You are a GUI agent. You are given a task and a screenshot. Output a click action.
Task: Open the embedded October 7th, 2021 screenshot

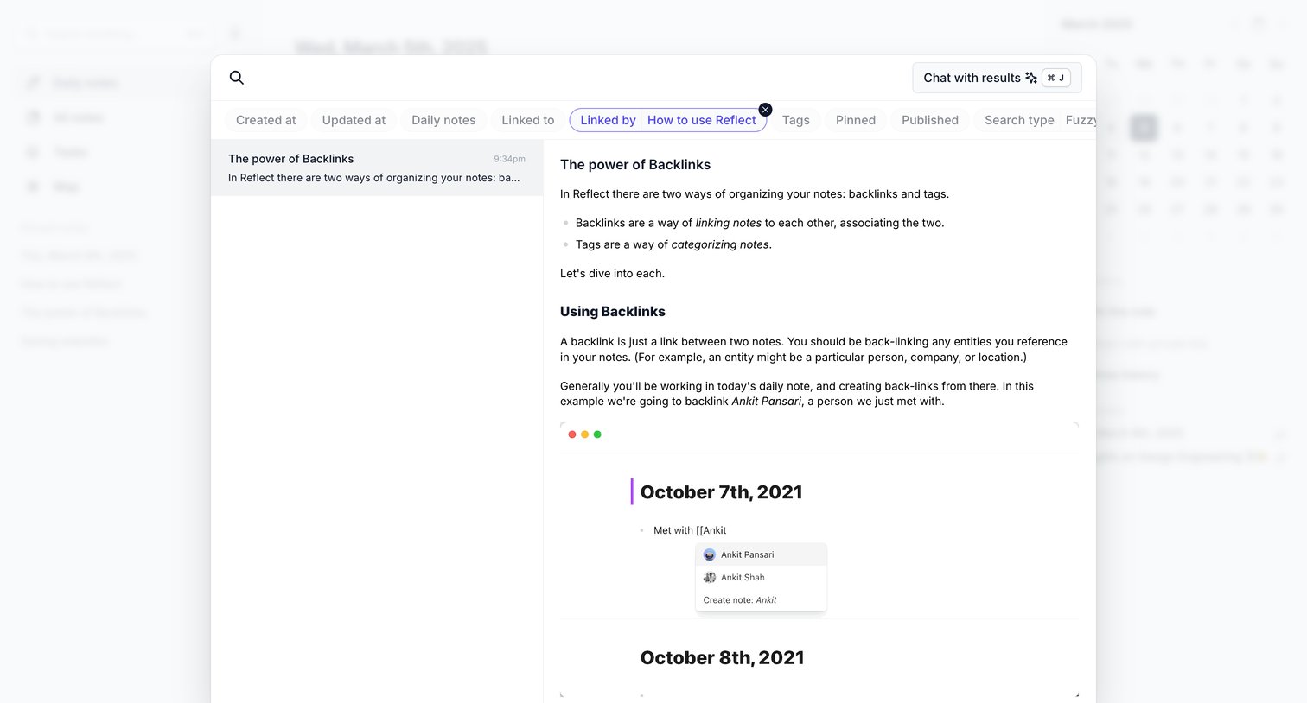(x=819, y=560)
